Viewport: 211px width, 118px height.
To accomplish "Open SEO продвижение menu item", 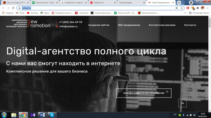I will click(x=129, y=25).
